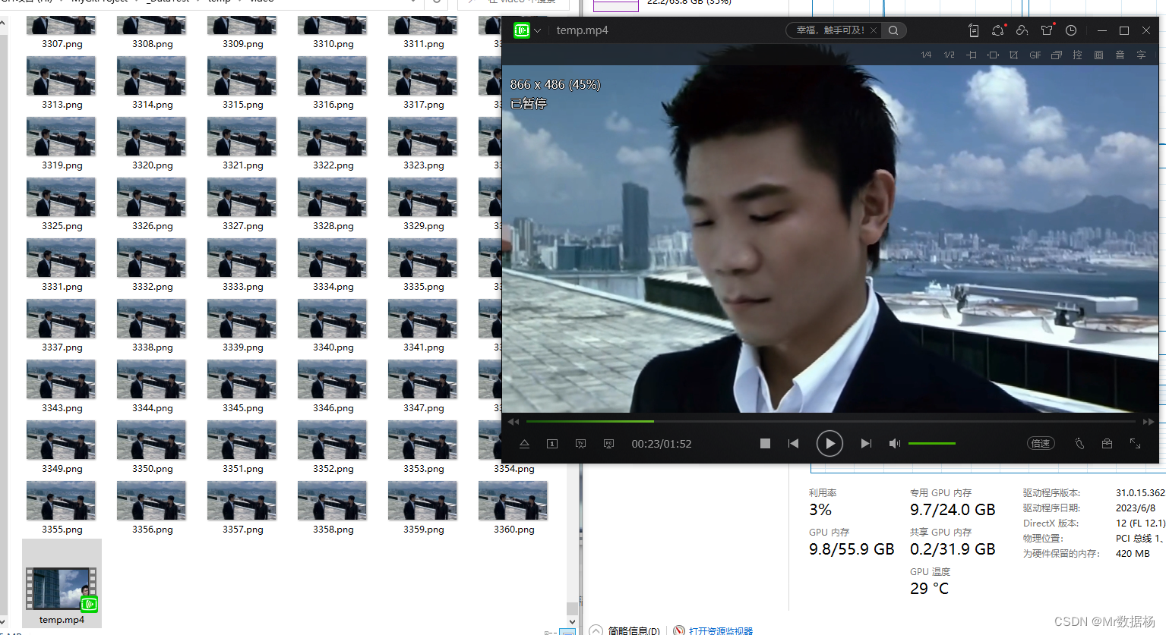Screen dimensions: 1166x635
Task: Clear the player search box with its X
Action: click(874, 30)
